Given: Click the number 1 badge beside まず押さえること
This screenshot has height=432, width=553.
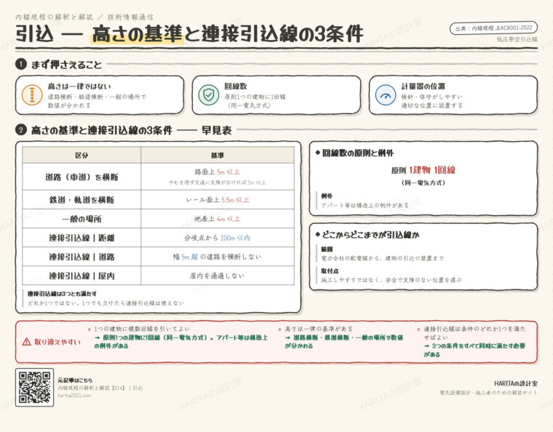Looking at the screenshot, I should coord(21,64).
